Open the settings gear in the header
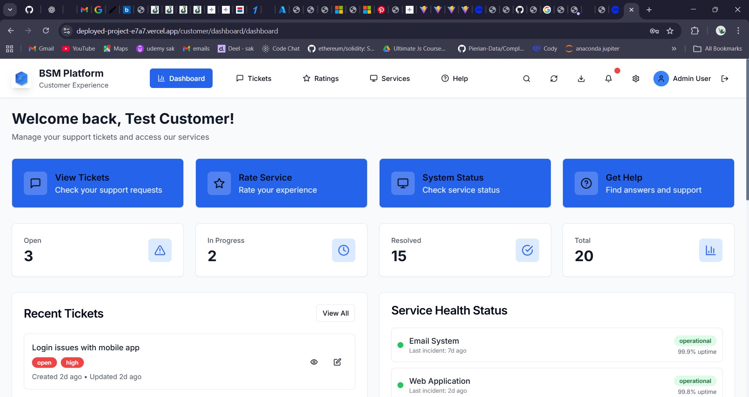749x397 pixels. 636,79
